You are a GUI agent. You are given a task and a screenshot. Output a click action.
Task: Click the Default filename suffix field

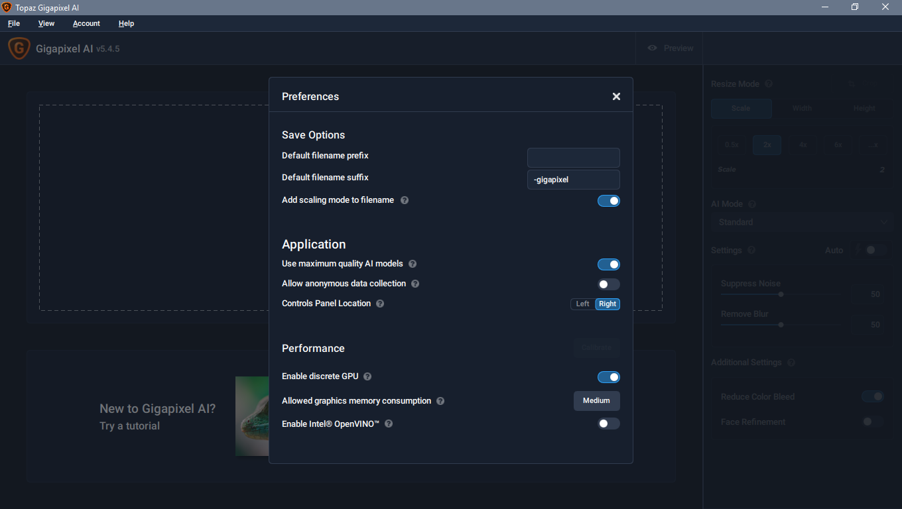point(573,180)
